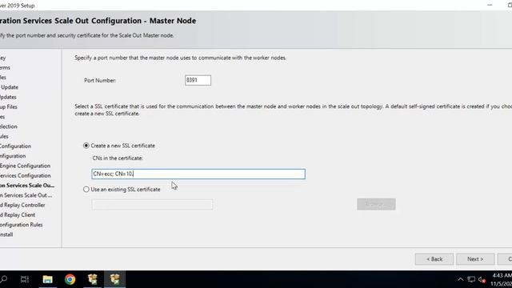Show hidden system tray icons
Image resolution: width=512 pixels, height=288 pixels.
tap(460, 279)
